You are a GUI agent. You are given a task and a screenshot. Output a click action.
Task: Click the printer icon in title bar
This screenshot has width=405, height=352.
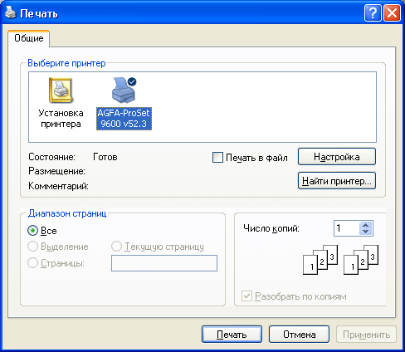pos(11,12)
